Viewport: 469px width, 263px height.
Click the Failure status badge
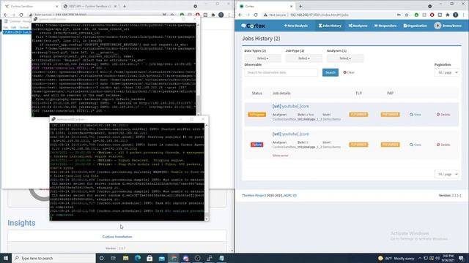click(x=256, y=145)
